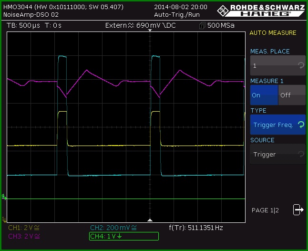Screen dimensions: 308x251
Task: Click the memory depth icon beside 500 MSa
Action: [x=202, y=26]
